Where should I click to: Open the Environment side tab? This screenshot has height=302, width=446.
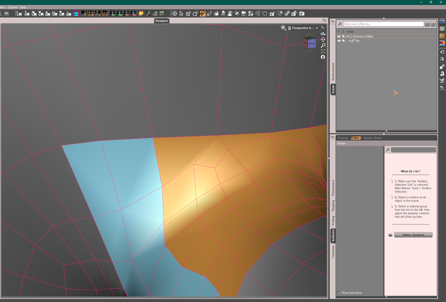click(x=333, y=72)
